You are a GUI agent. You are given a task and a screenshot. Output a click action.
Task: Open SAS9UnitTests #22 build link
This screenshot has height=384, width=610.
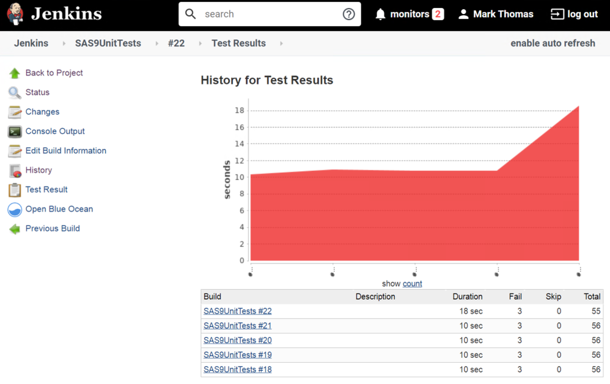(238, 311)
